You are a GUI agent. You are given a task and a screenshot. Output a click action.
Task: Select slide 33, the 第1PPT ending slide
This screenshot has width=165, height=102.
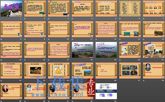click(106, 91)
